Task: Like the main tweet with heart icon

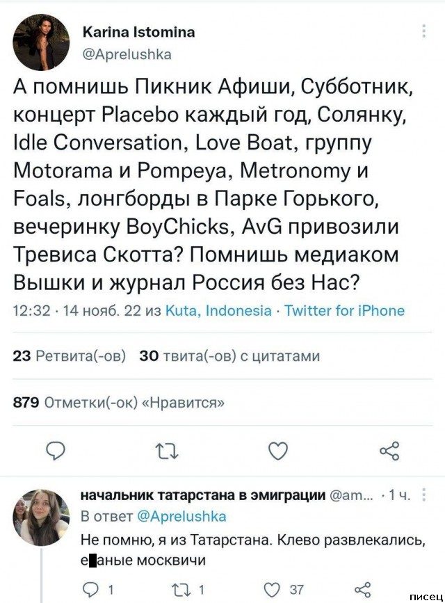Action: coord(278,451)
